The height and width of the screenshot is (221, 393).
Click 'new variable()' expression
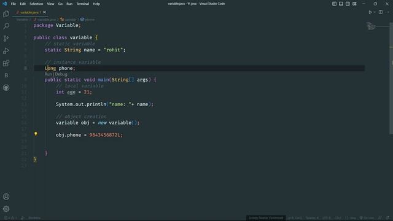(x=117, y=123)
